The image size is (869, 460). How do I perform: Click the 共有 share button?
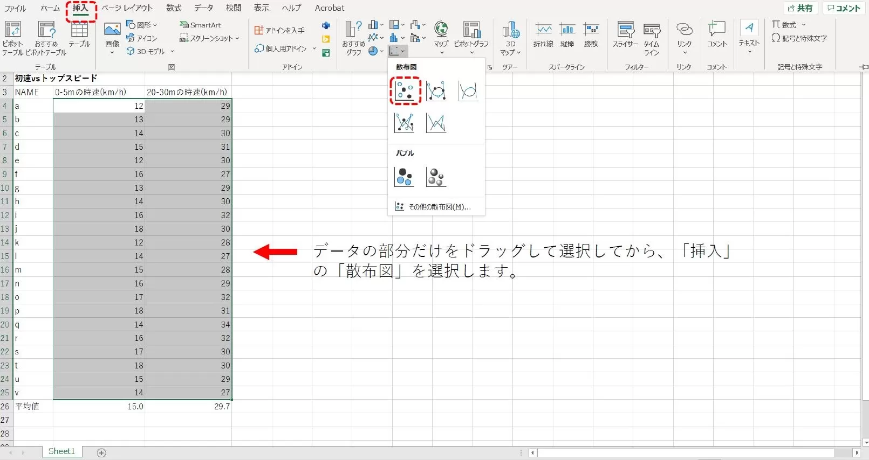pyautogui.click(x=800, y=8)
